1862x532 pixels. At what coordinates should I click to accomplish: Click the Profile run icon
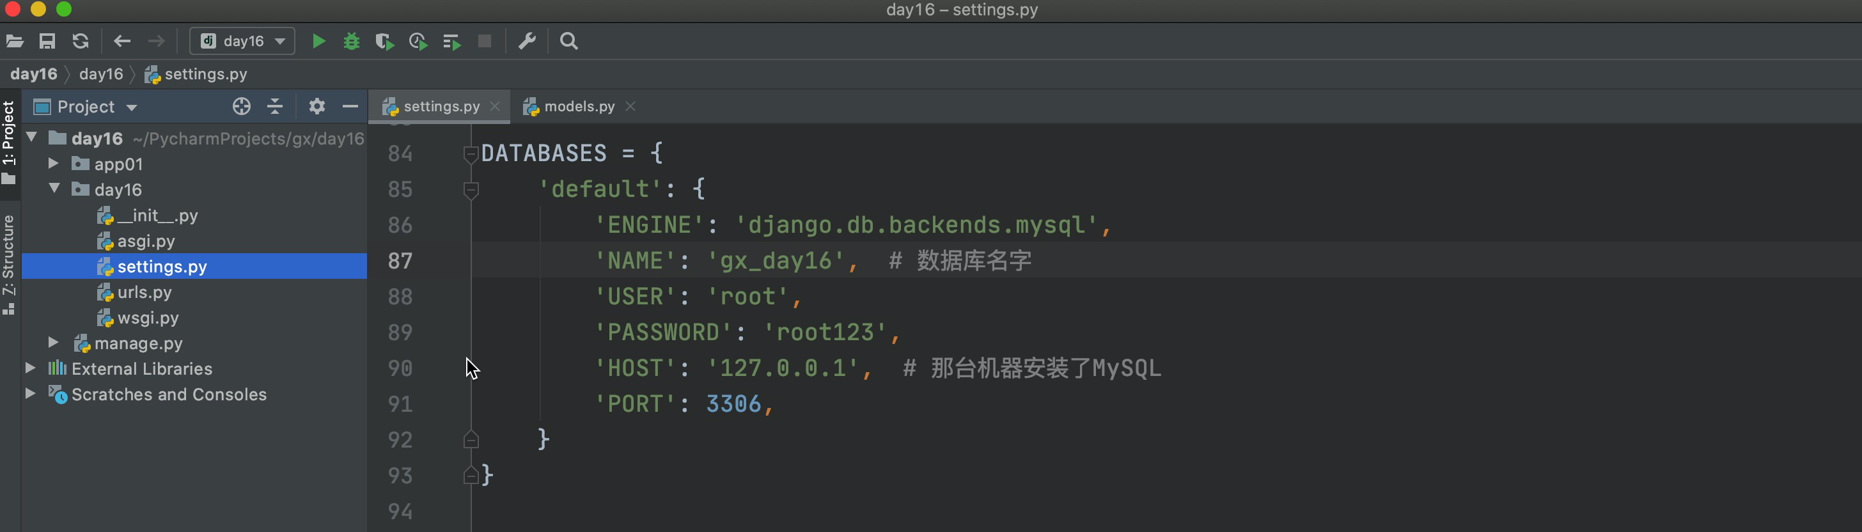[x=418, y=41]
